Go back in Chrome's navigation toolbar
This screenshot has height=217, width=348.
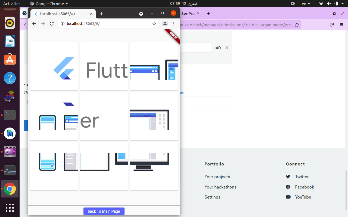click(34, 24)
